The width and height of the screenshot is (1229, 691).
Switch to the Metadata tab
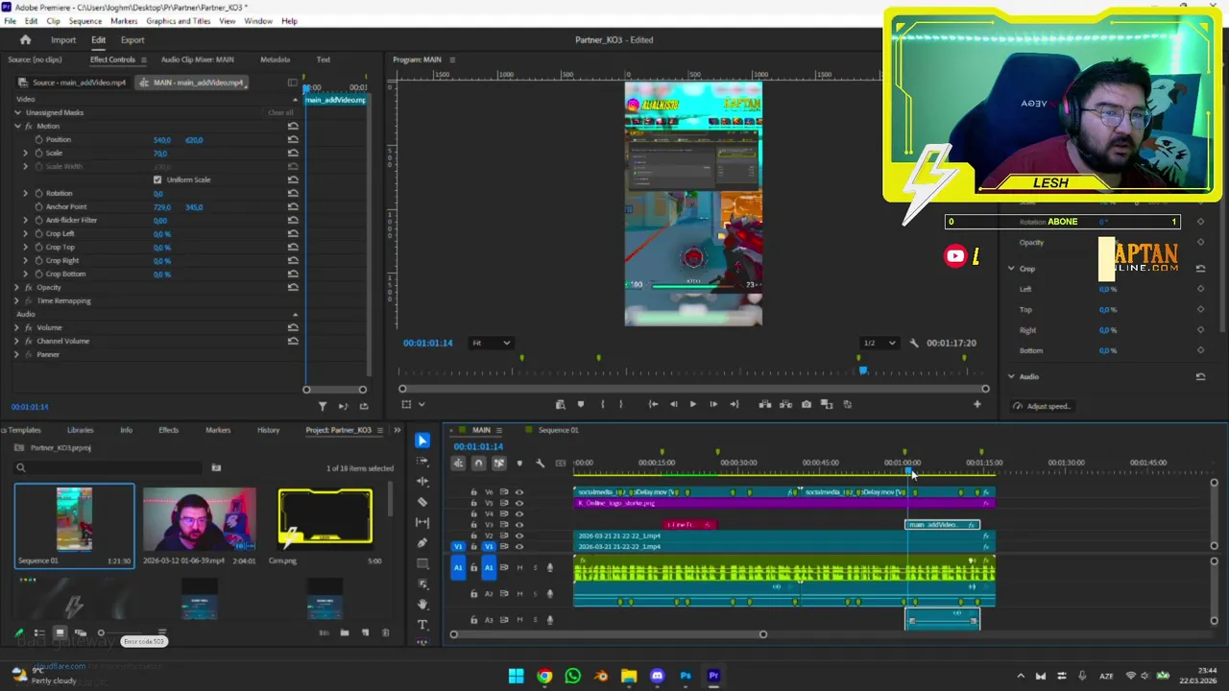coord(275,60)
